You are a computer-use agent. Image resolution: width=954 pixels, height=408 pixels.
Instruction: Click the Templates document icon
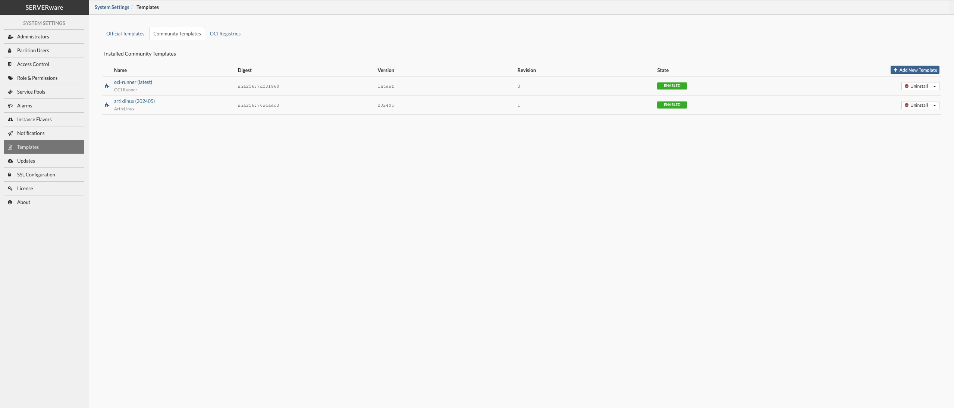10,147
